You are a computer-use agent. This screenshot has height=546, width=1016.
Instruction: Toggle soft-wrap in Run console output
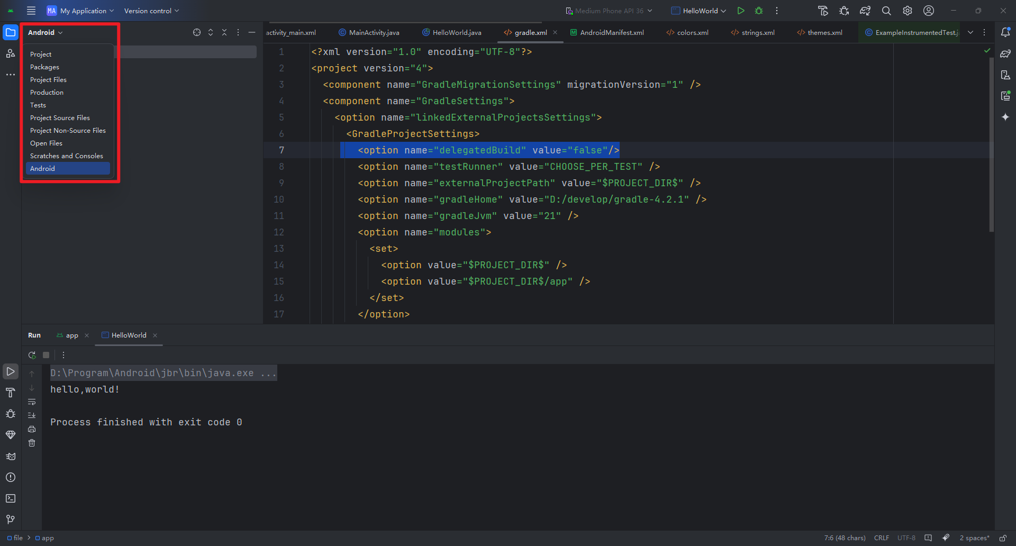point(32,402)
